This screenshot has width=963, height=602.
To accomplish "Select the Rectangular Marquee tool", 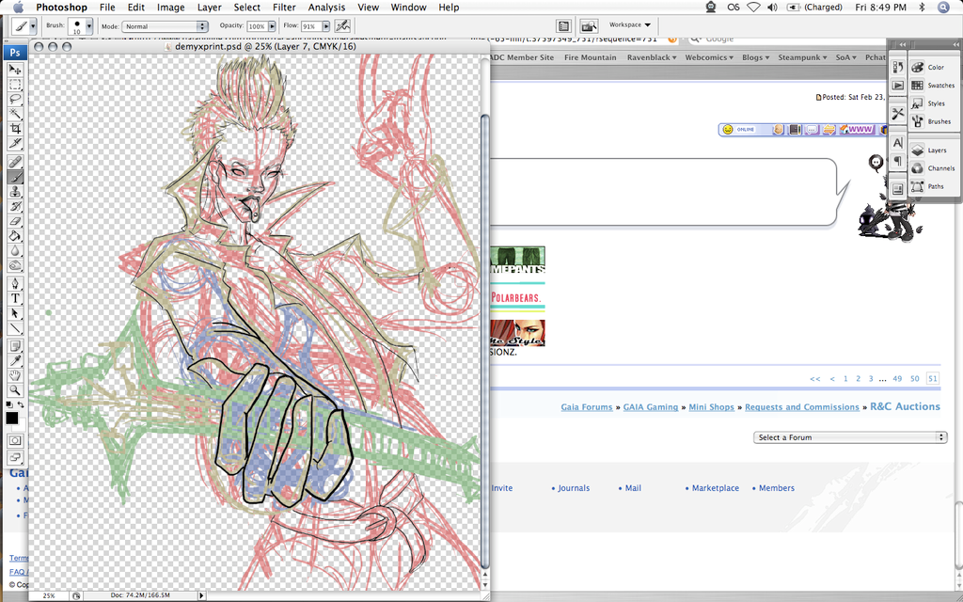I will [x=15, y=84].
